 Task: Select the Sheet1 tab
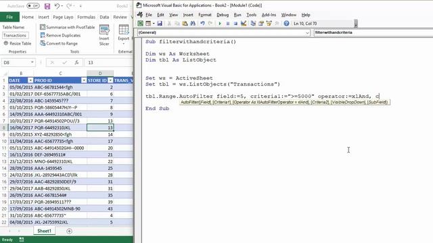pos(45,231)
